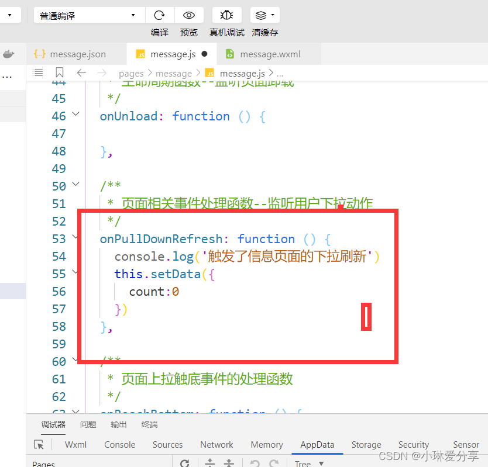This screenshot has width=488, height=467.
Task: Collapse the fold arrow at line 60
Action: (x=75, y=359)
